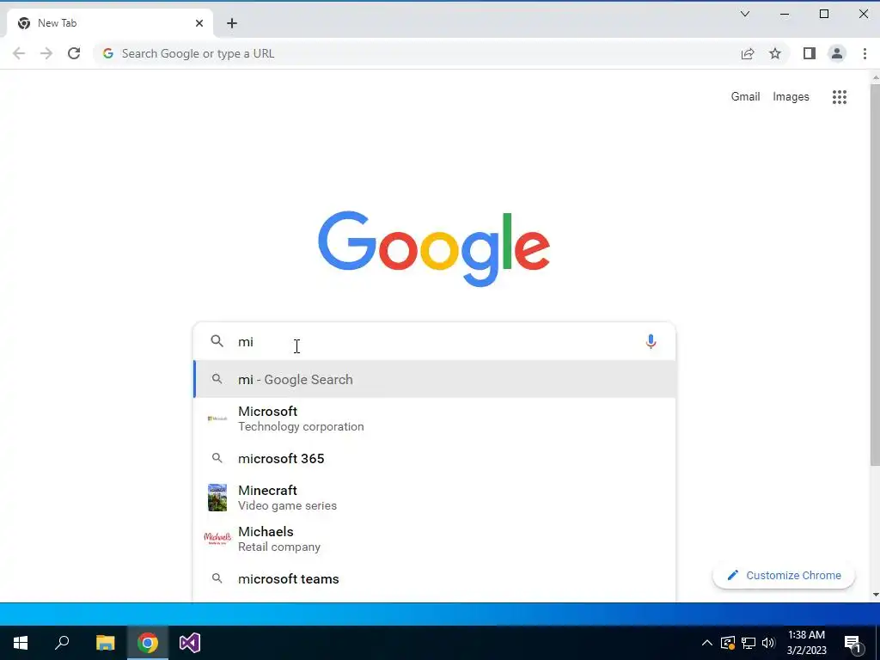Show hidden system tray icons
This screenshot has height=660, width=880.
coord(707,643)
